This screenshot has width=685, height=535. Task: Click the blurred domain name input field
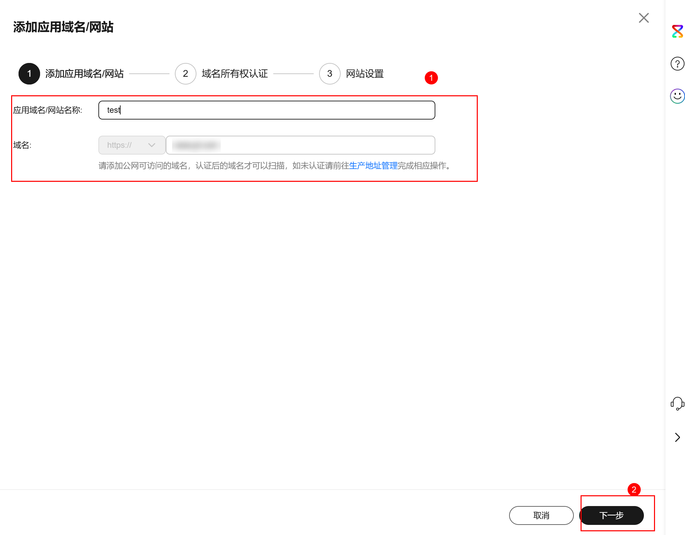(x=300, y=145)
